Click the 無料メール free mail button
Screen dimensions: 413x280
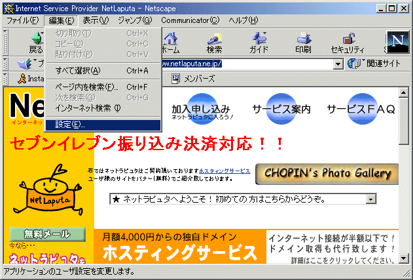47,234
